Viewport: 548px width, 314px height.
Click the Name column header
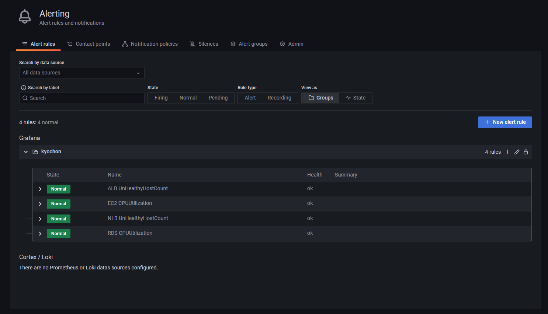click(x=115, y=175)
